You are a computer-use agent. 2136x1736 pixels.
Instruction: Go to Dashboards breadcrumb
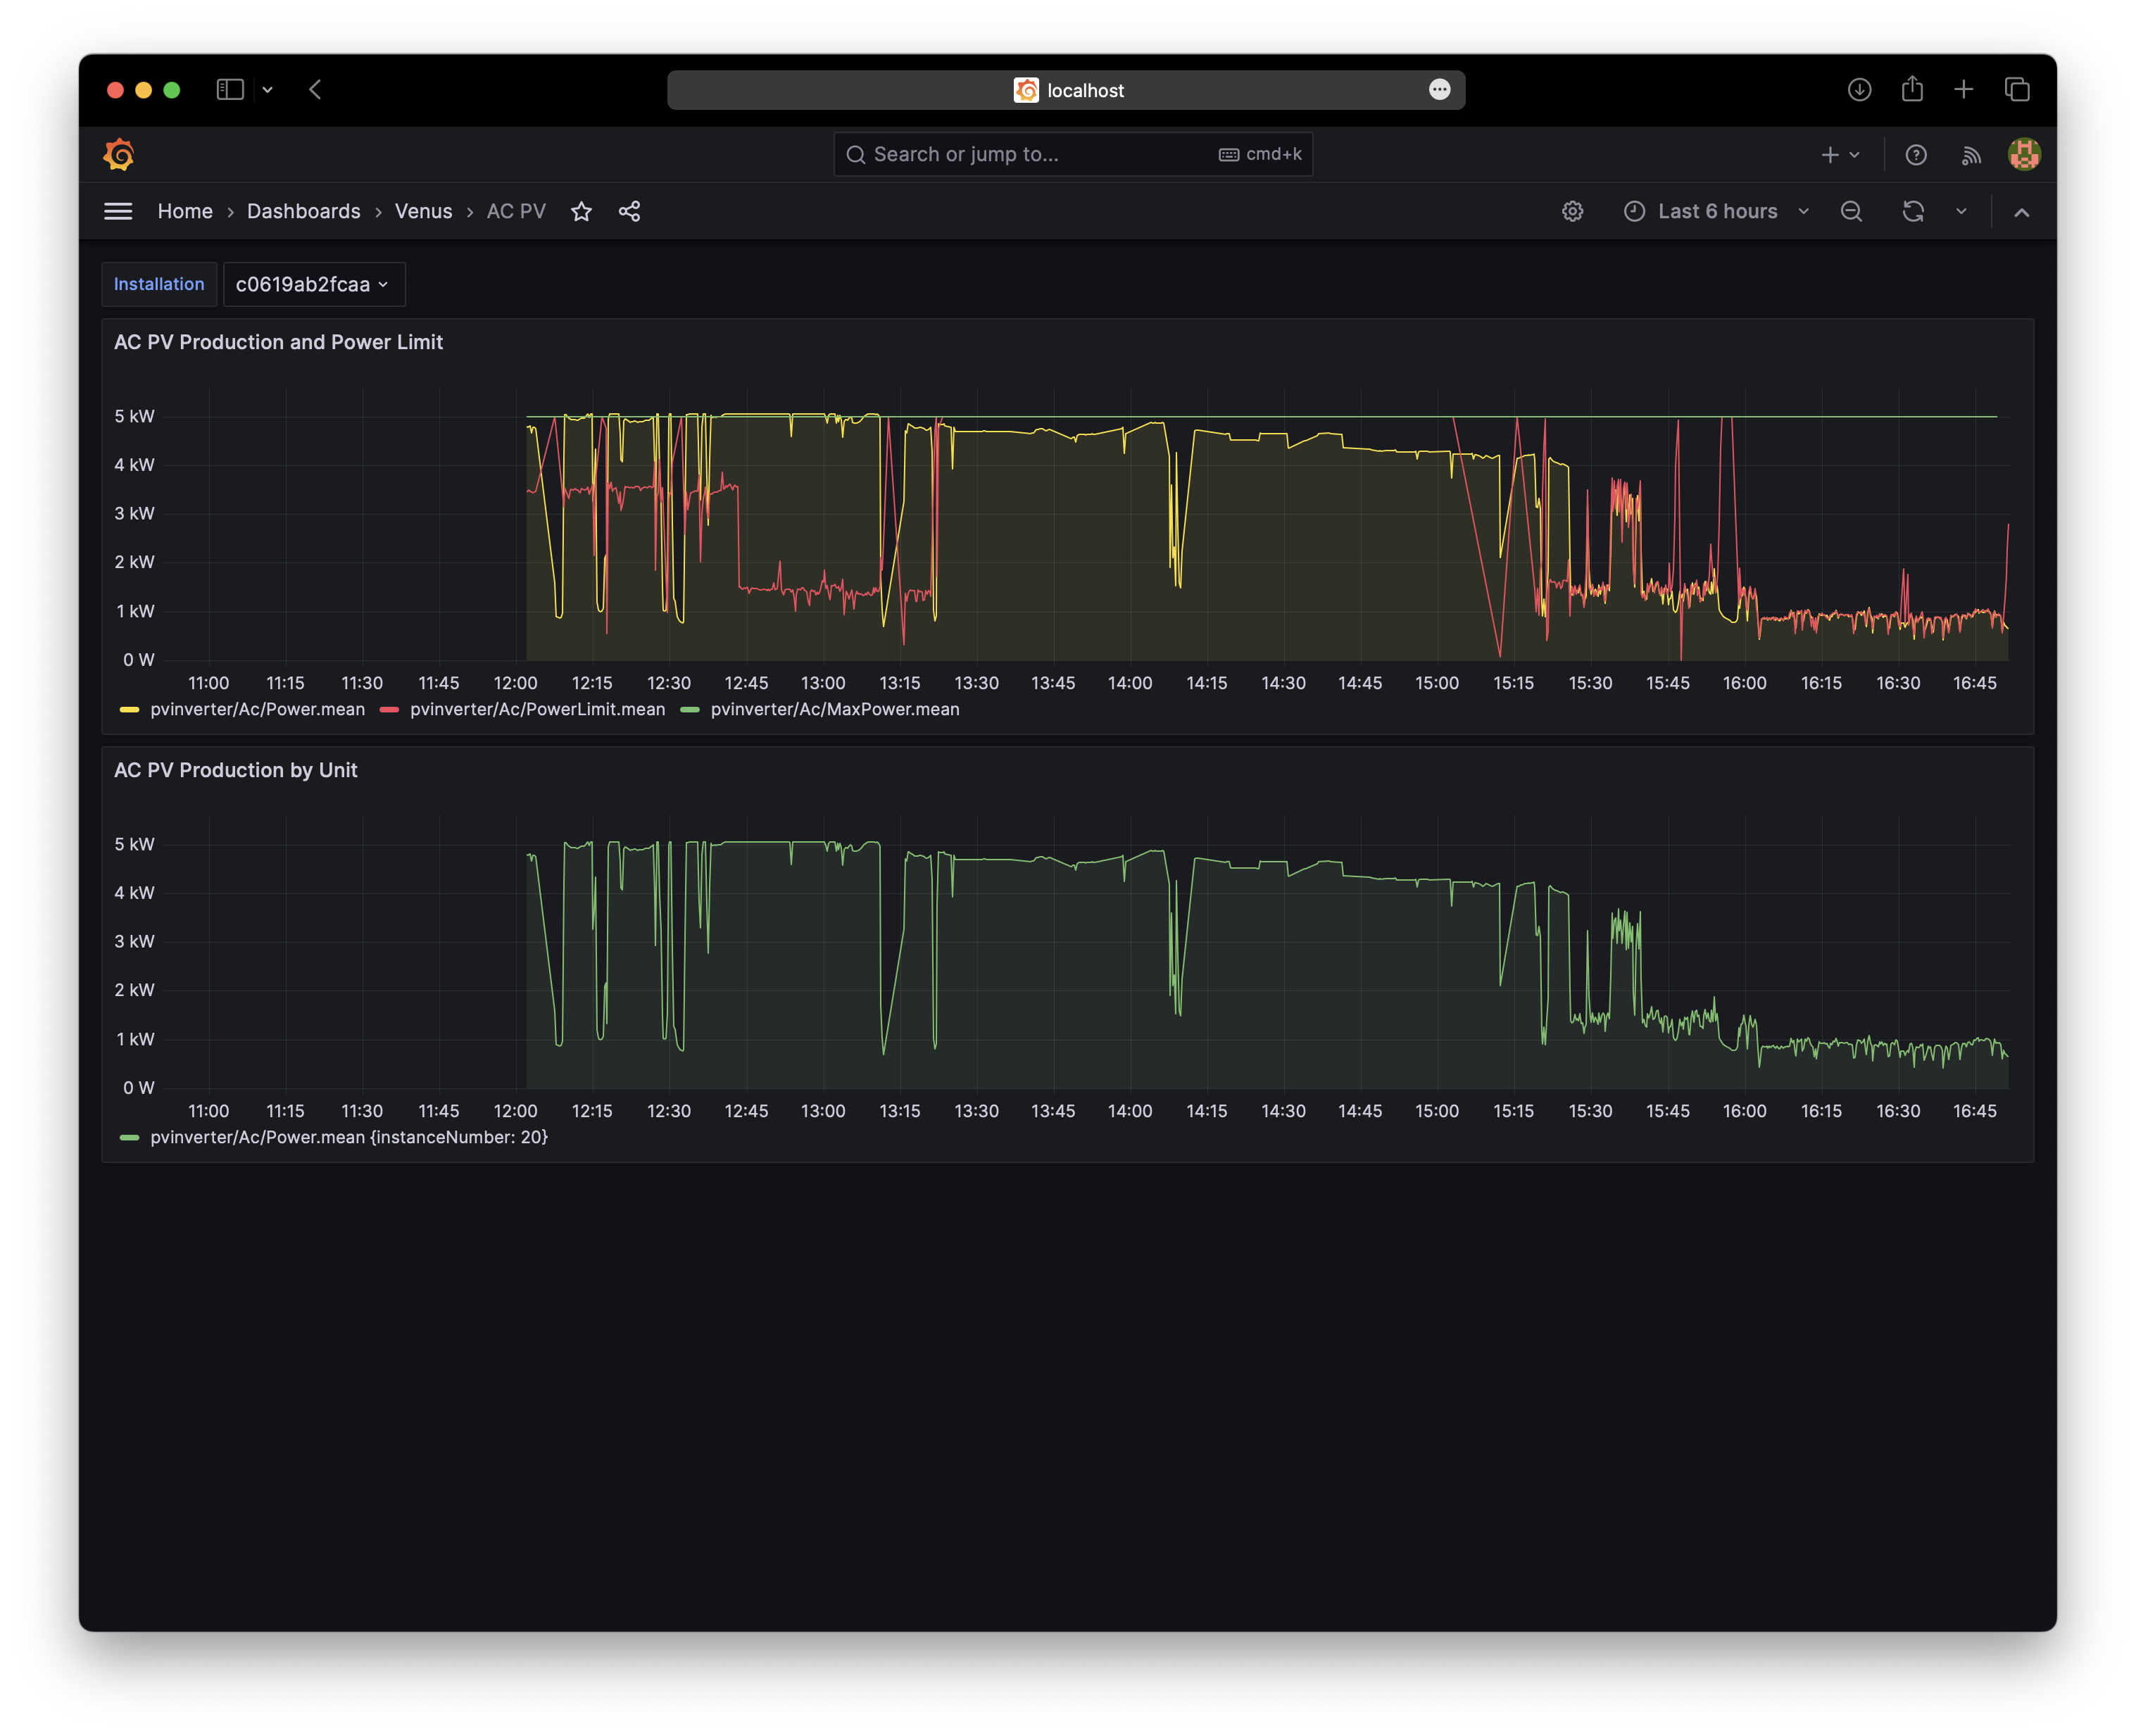click(303, 211)
